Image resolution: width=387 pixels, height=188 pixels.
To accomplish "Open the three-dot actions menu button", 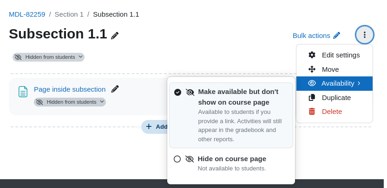I will click(x=365, y=35).
